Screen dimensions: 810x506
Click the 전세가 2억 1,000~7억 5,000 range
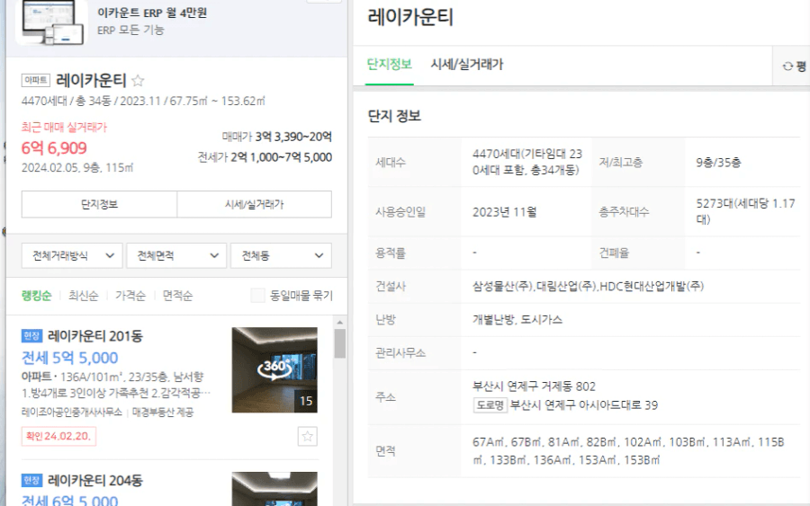(x=265, y=157)
